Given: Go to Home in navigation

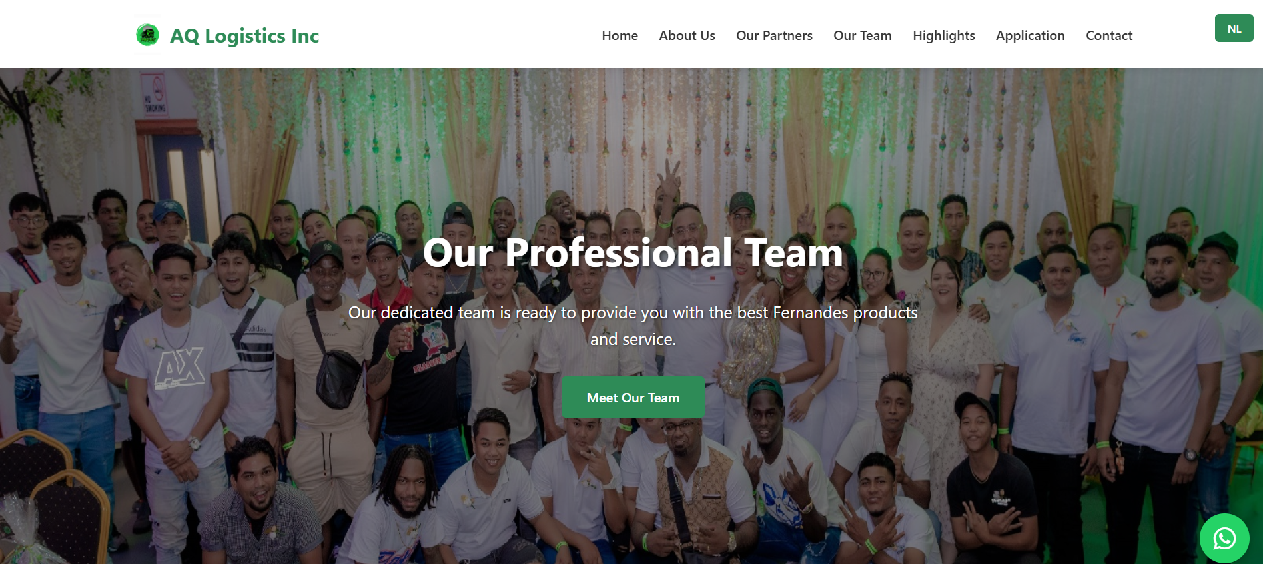Looking at the screenshot, I should (x=620, y=35).
